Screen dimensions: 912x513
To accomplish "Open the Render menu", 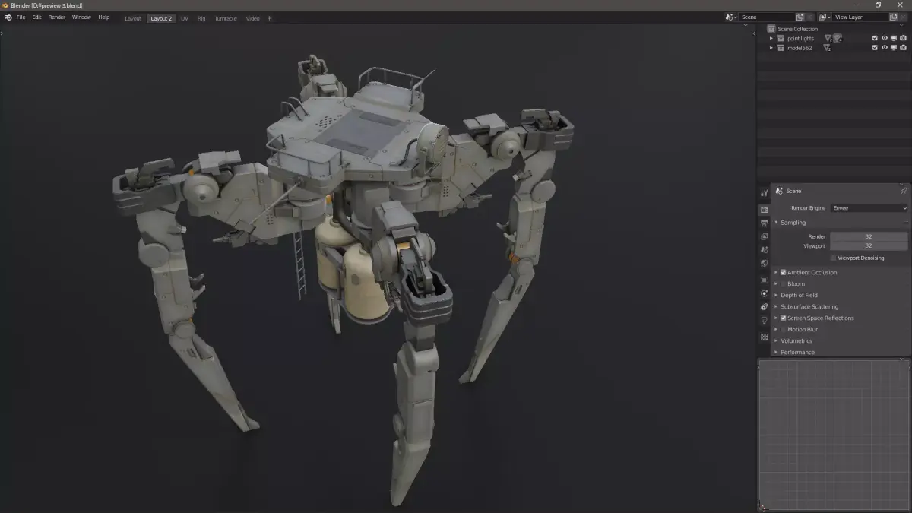I will [57, 17].
